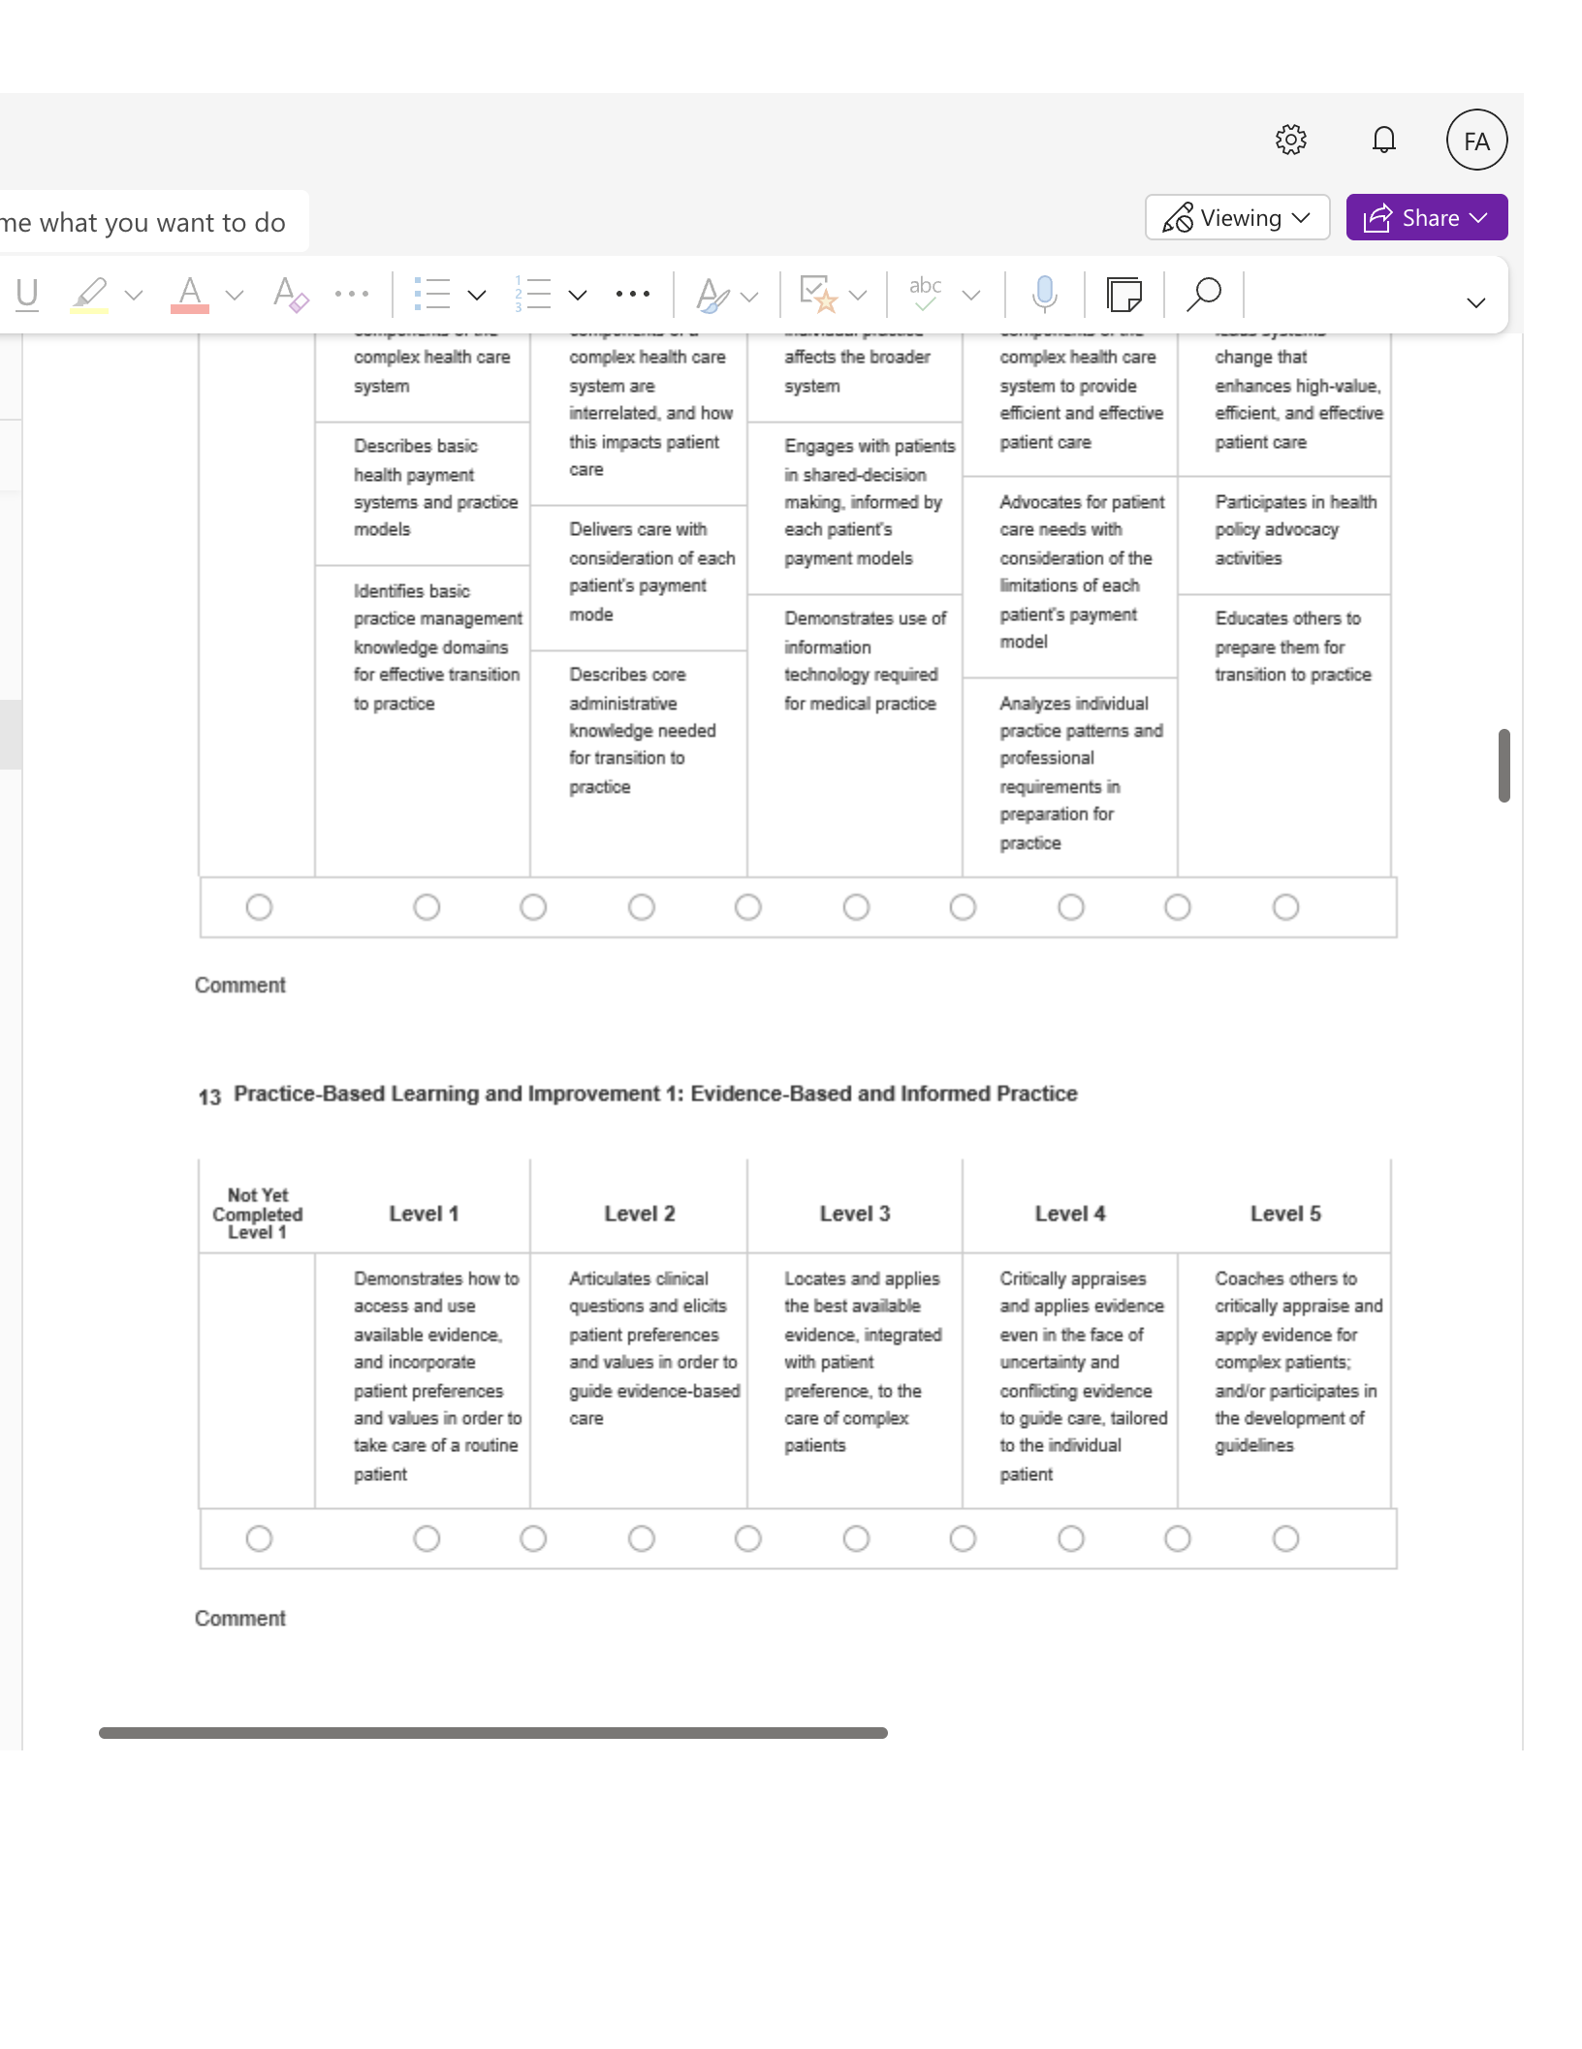Screen dimensions: 1582x2049
Task: Toggle underline formatting
Action: coord(27,294)
